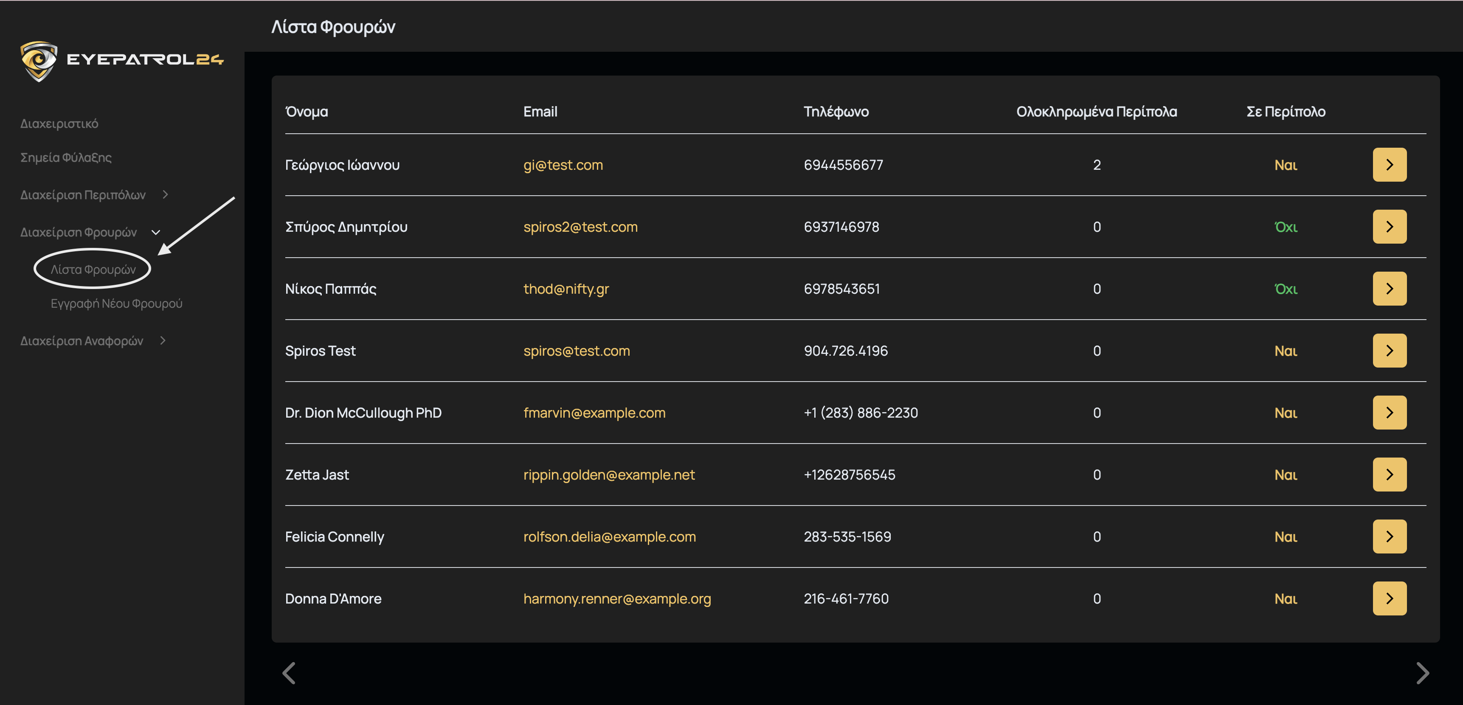Open Εγγραφή Νέου Φρουρού page

[116, 303]
